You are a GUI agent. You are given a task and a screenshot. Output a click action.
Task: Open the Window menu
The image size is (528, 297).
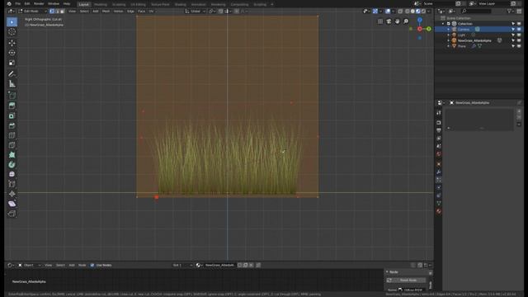pos(54,3)
